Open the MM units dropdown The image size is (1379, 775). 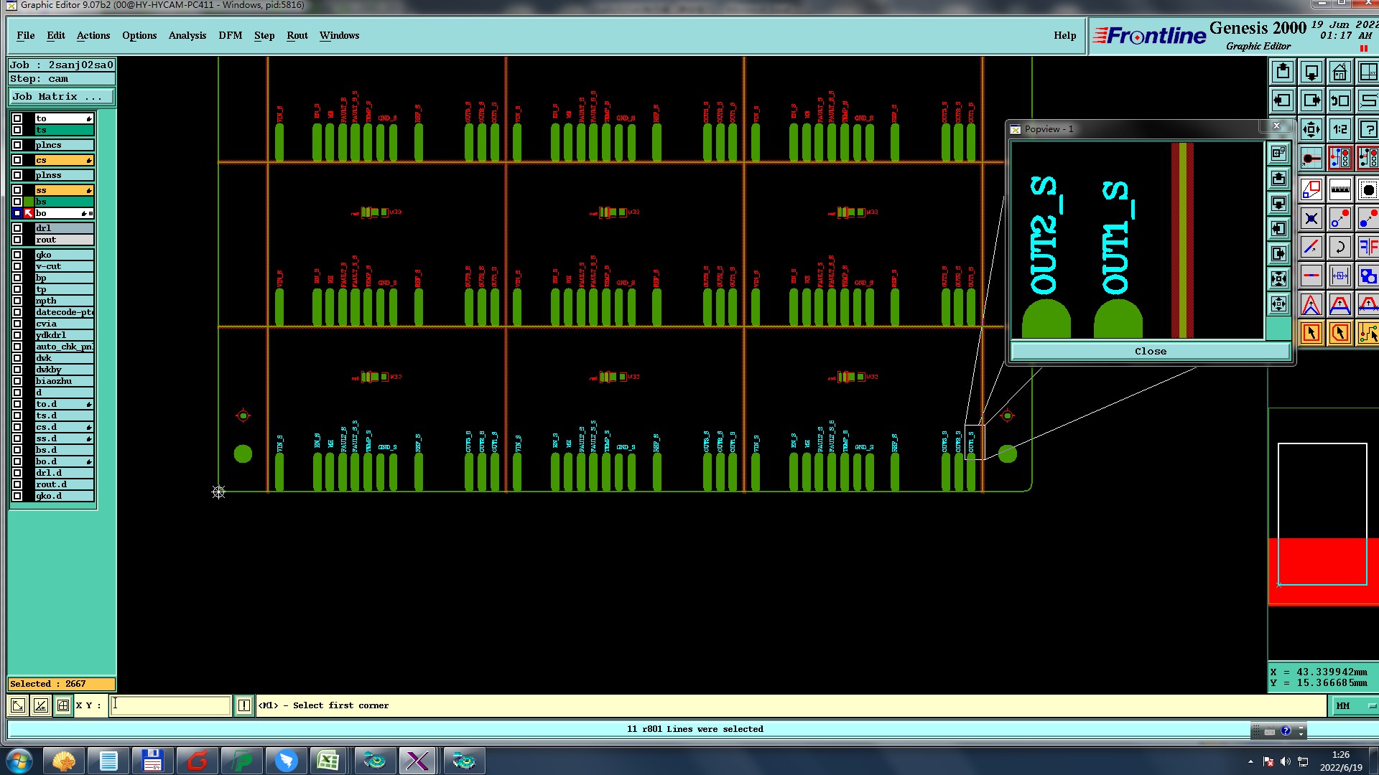1355,706
